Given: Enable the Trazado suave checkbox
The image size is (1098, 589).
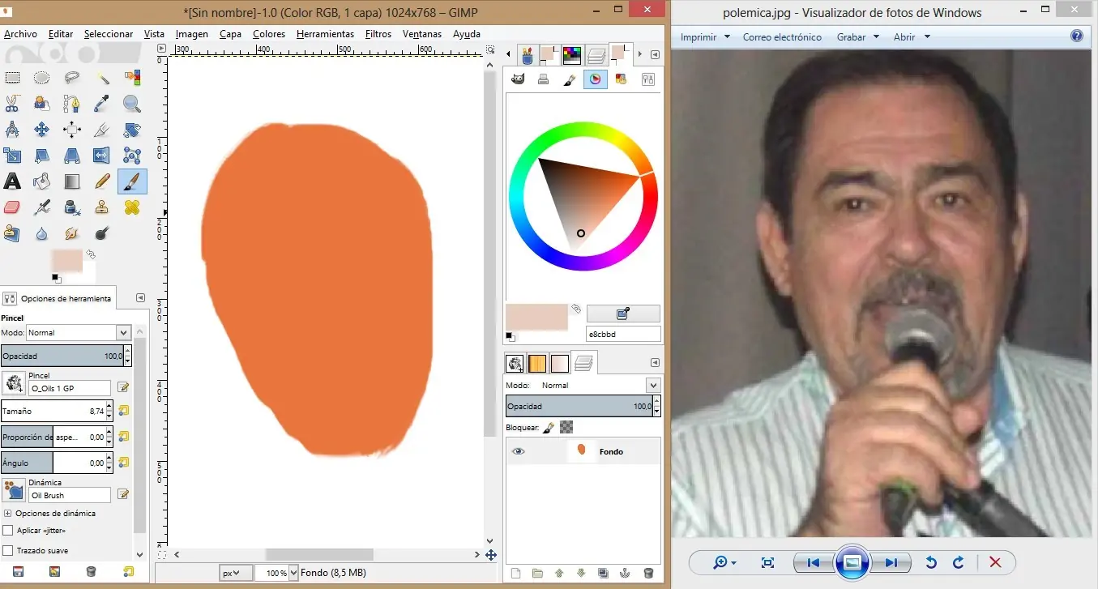Looking at the screenshot, I should (8, 551).
